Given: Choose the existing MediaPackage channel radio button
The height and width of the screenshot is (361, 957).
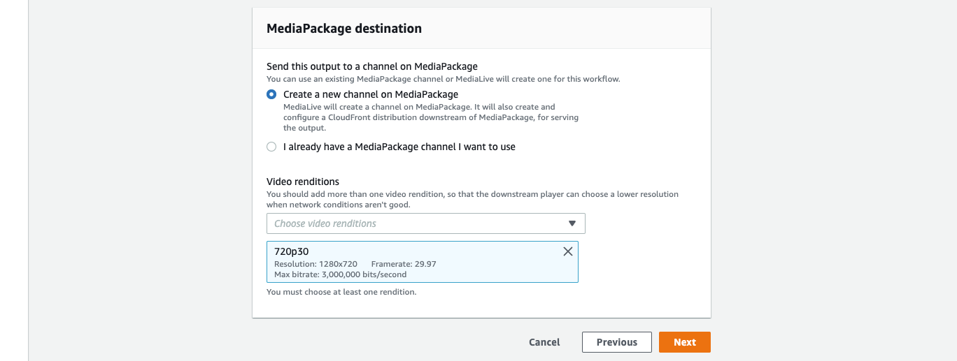Looking at the screenshot, I should click(271, 147).
